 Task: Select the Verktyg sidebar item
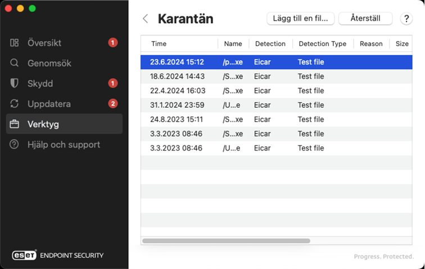pos(64,124)
